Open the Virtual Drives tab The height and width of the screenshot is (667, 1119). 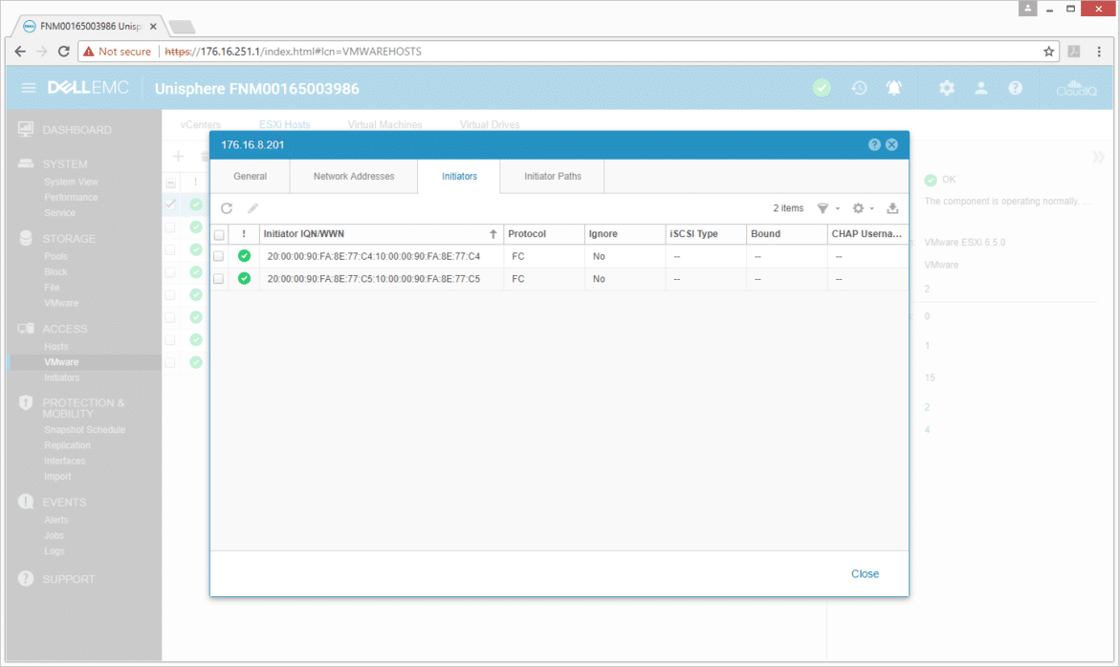pos(490,124)
